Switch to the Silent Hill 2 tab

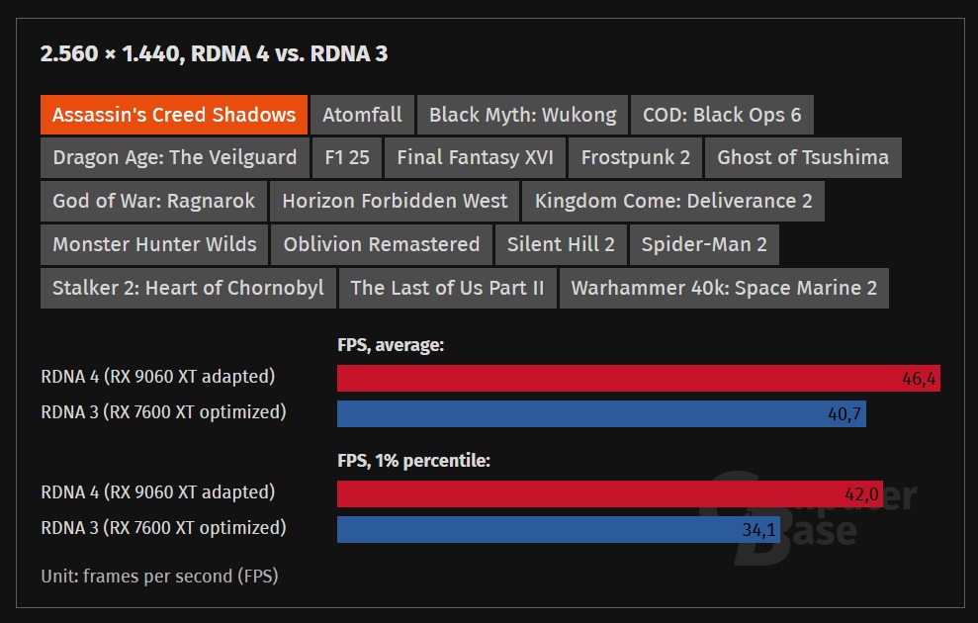(x=561, y=244)
